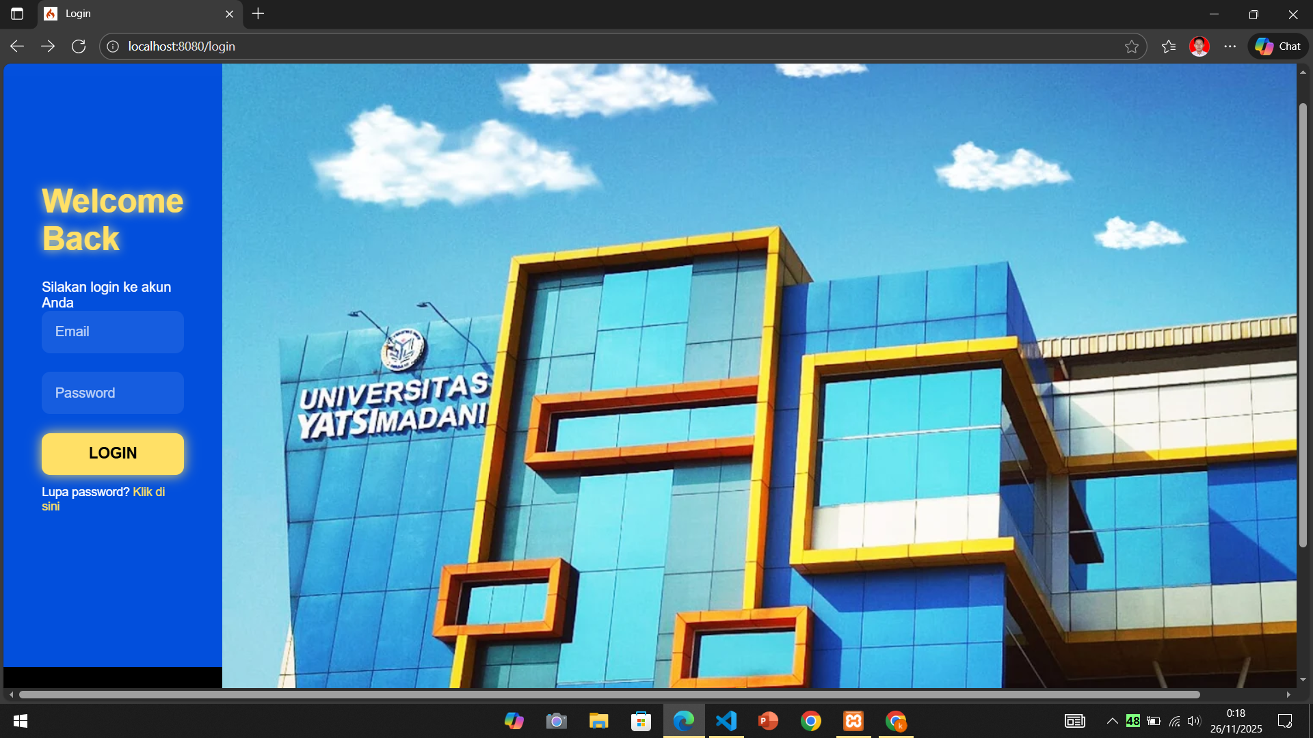The height and width of the screenshot is (738, 1313).
Task: Bookmark page with the star icon
Action: coord(1132,46)
